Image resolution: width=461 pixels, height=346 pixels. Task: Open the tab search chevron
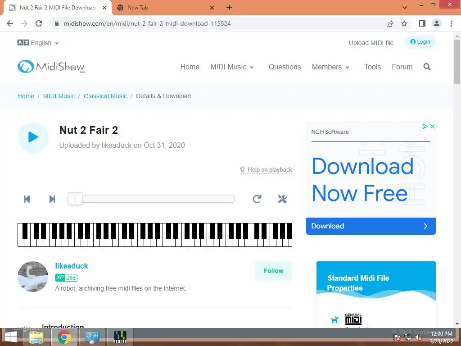point(405,8)
